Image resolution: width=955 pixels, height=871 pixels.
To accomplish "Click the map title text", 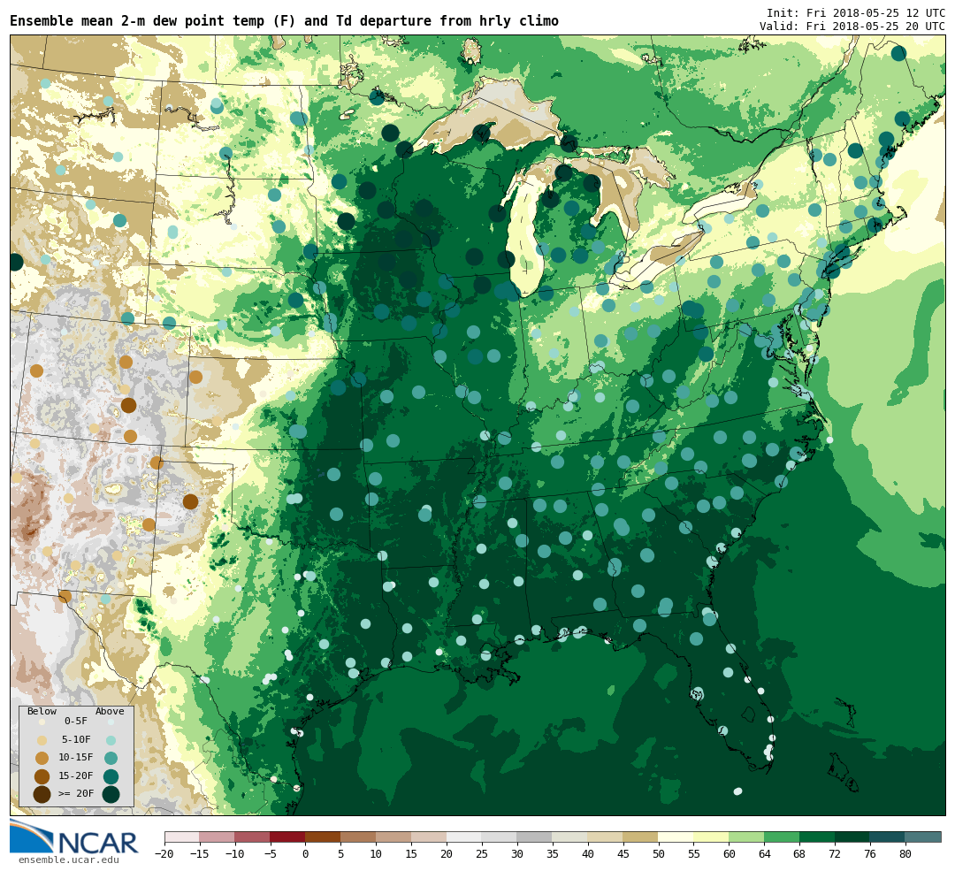I will pos(284,20).
